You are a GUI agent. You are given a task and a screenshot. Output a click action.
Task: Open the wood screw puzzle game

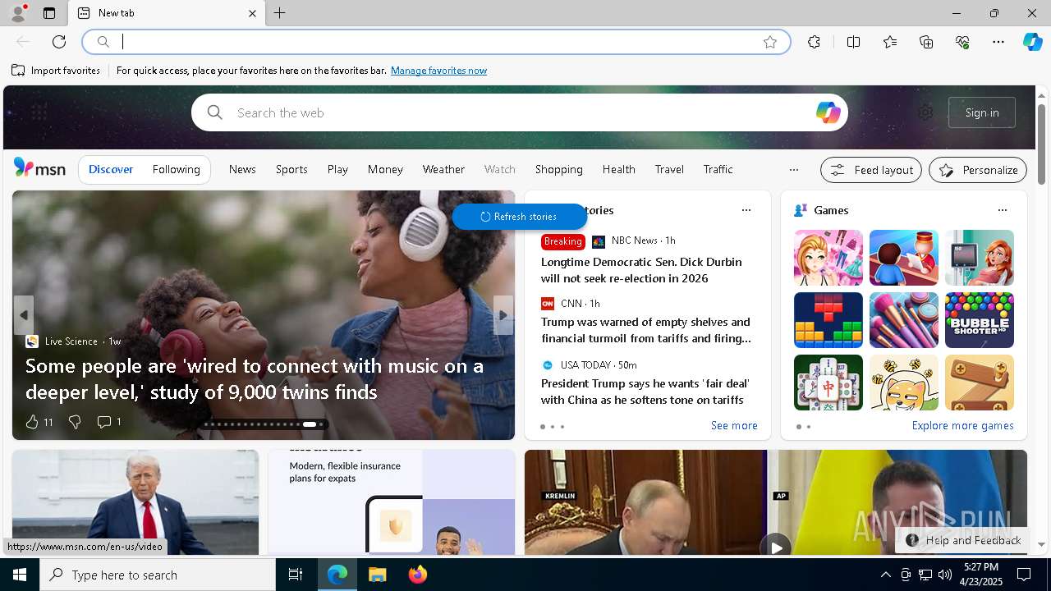coord(979,383)
